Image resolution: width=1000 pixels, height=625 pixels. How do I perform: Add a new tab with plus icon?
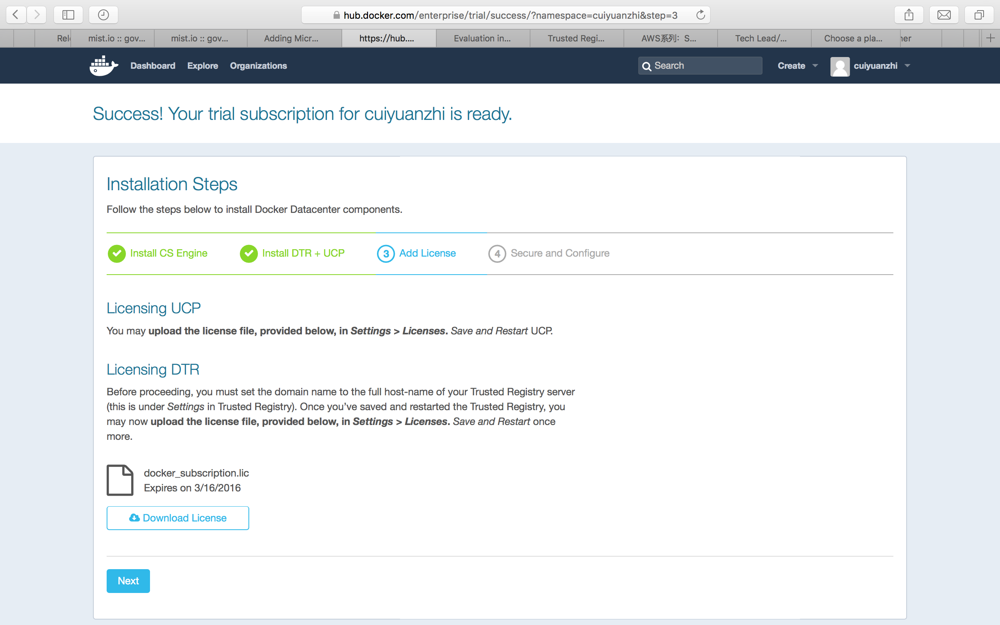point(990,38)
